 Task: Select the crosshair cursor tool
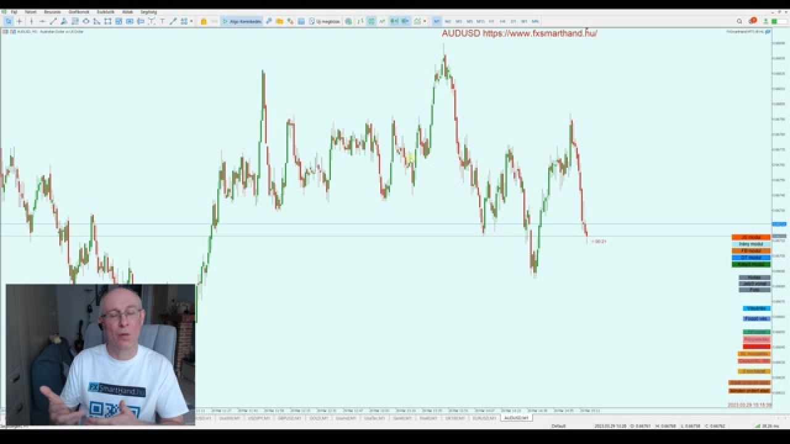click(x=19, y=21)
